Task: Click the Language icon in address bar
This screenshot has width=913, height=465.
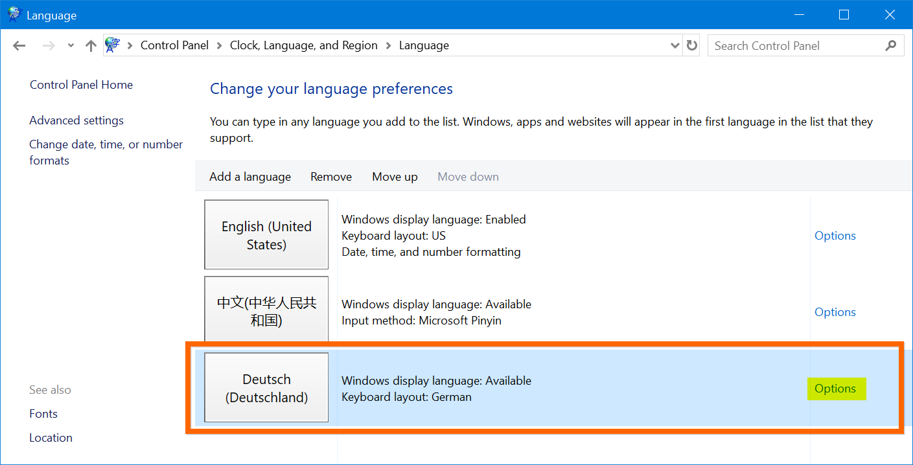Action: pyautogui.click(x=113, y=45)
